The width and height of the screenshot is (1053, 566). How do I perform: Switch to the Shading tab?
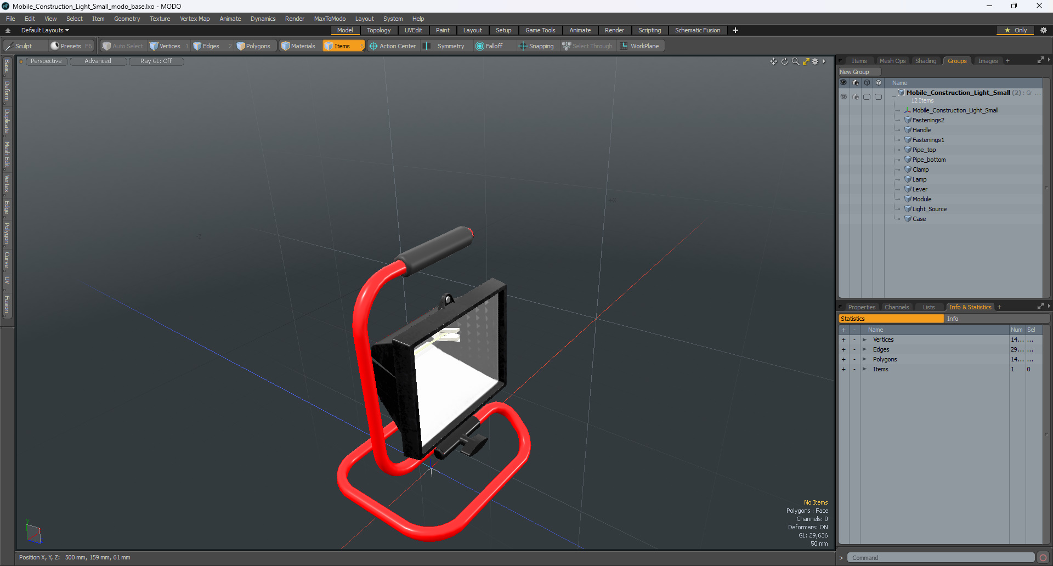click(x=925, y=61)
